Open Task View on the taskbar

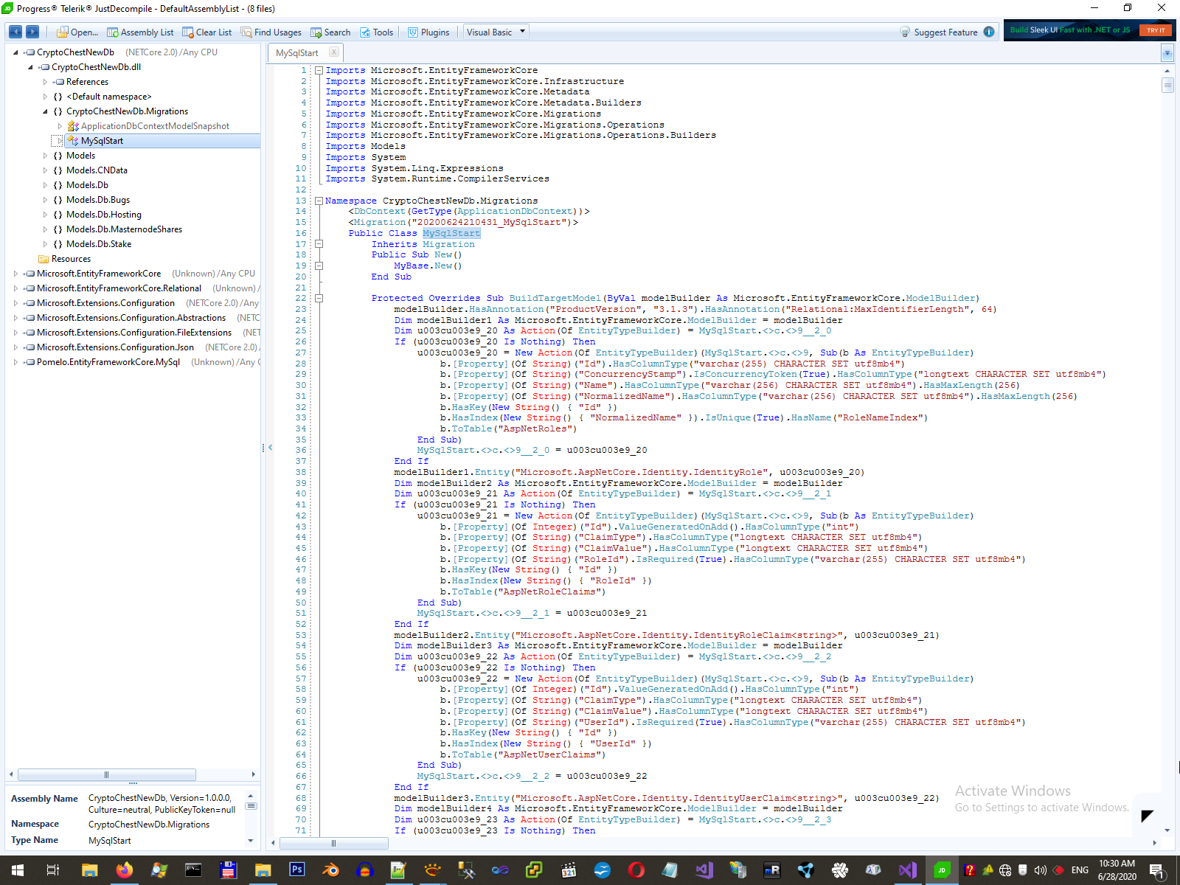click(x=52, y=870)
